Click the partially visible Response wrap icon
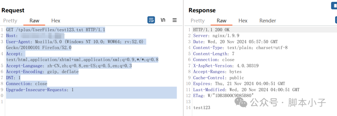 click(x=336, y=20)
